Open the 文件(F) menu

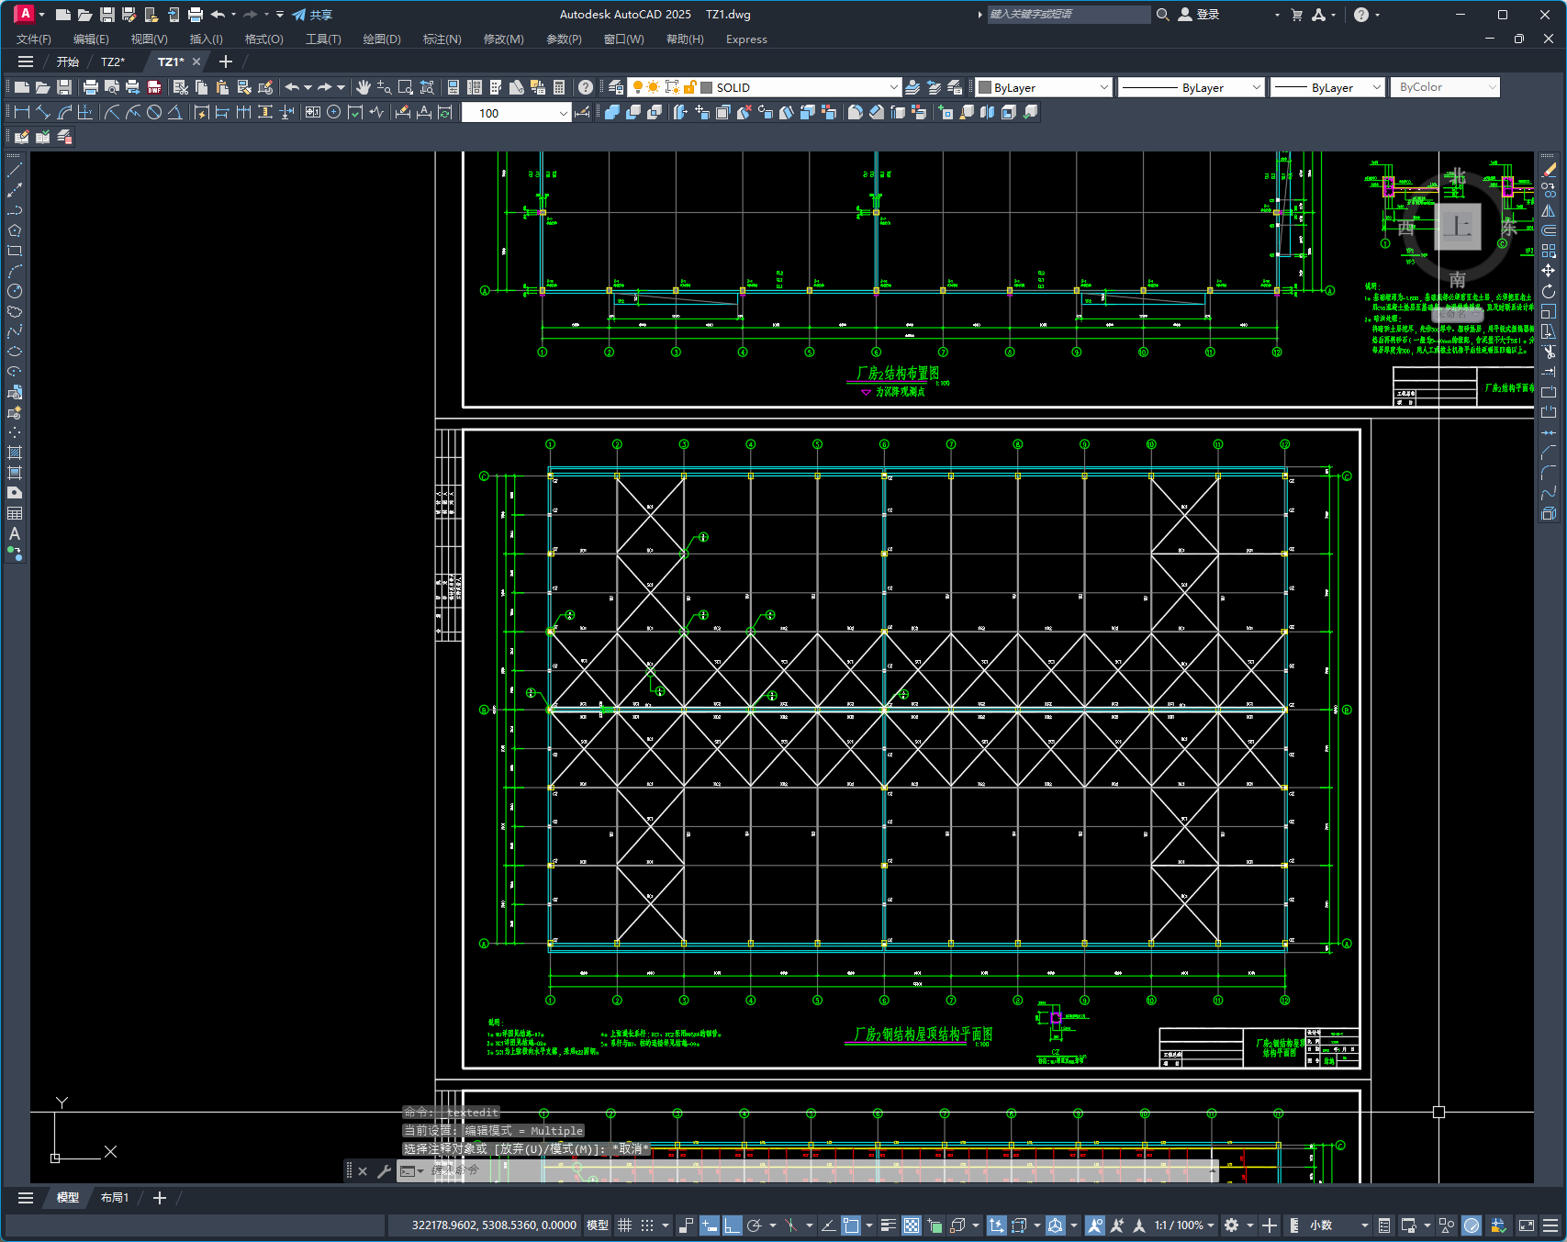pos(34,39)
